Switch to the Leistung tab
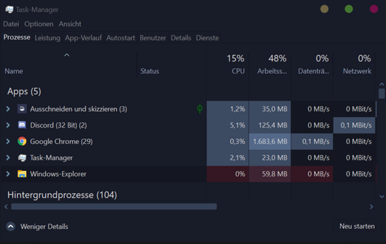Viewport: 386px width, 244px height. (47, 38)
